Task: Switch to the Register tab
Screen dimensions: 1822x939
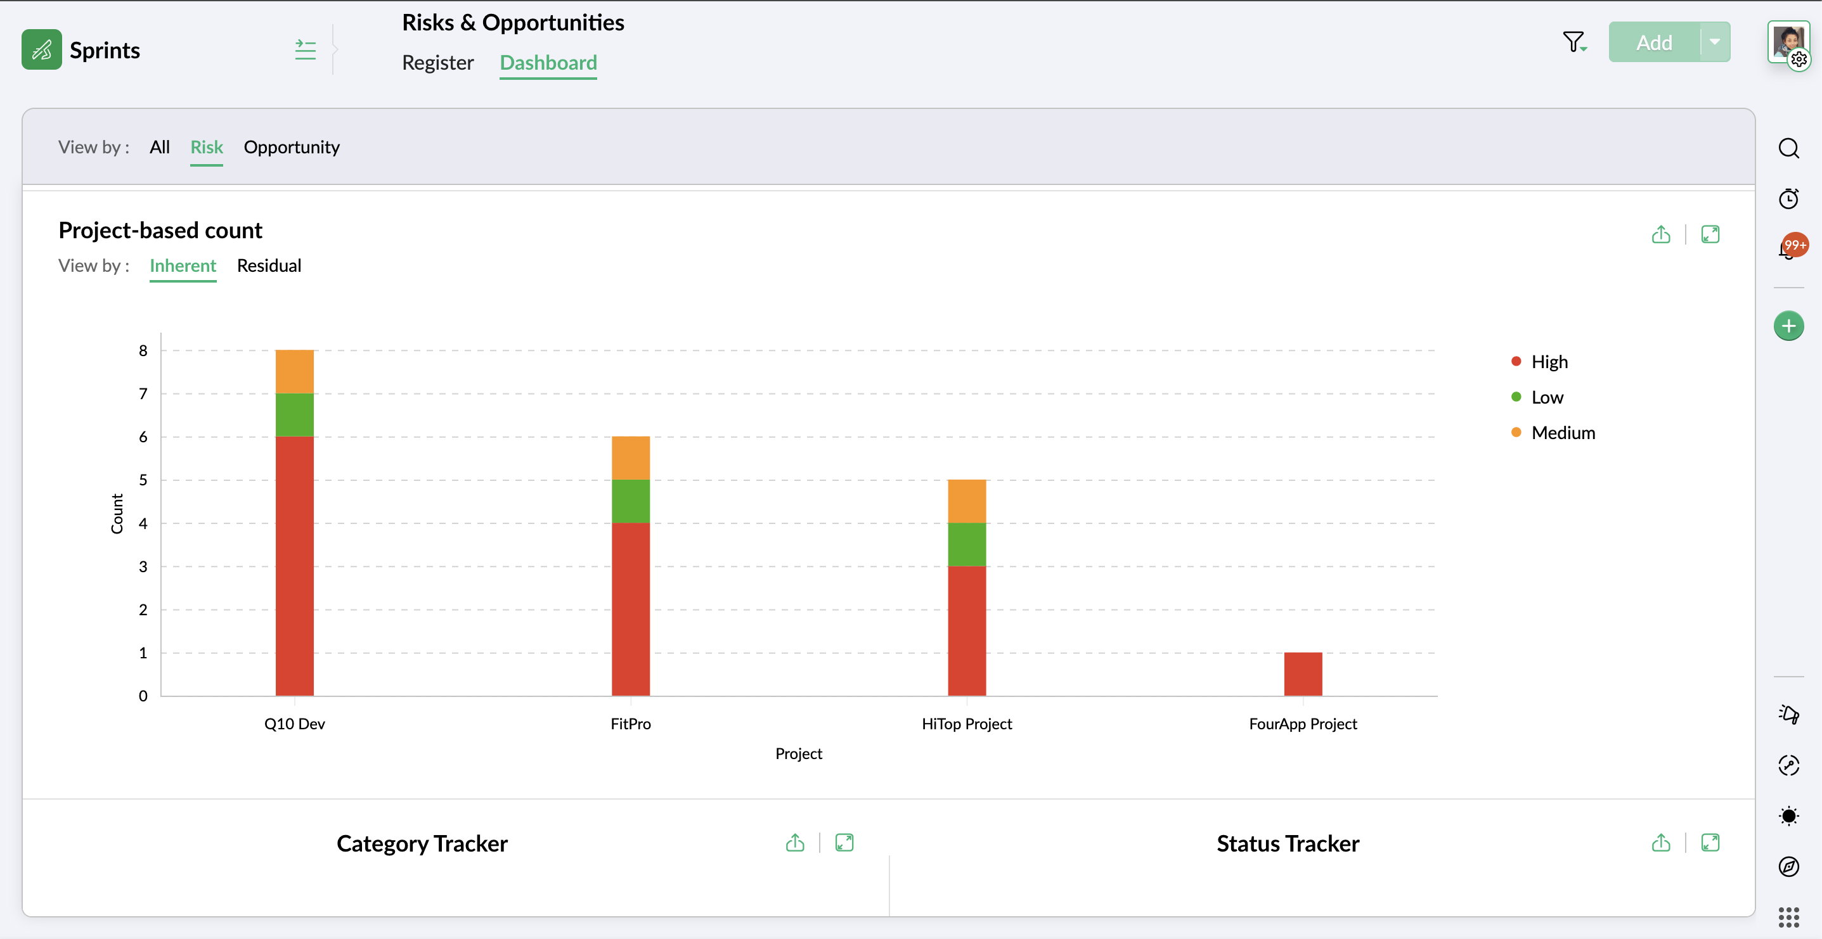Action: 438,63
